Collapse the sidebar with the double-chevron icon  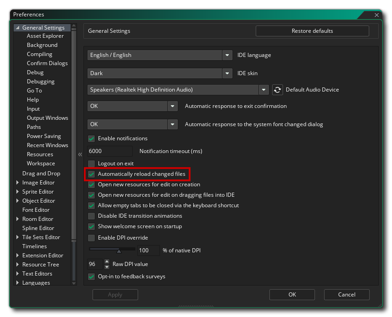tap(80, 154)
